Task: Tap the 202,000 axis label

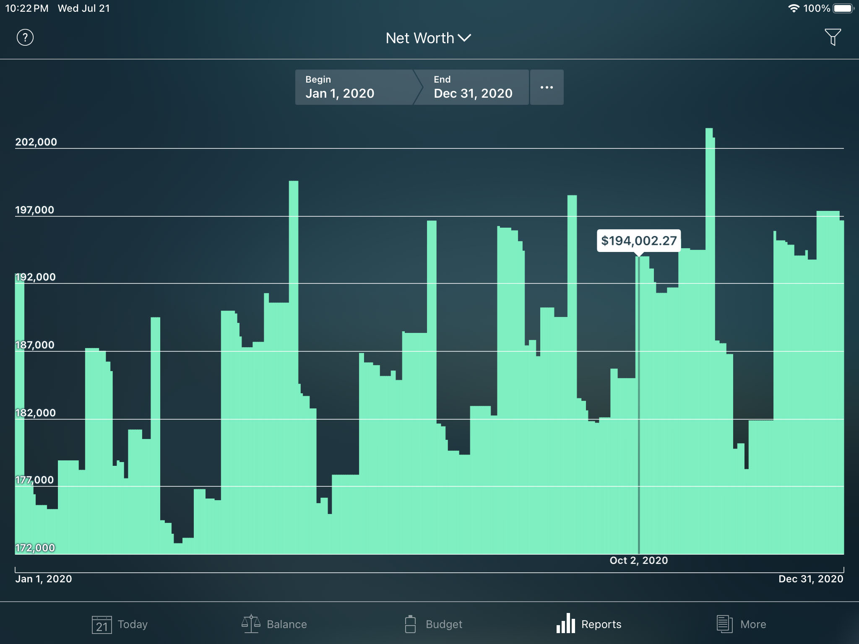Action: coord(36,142)
